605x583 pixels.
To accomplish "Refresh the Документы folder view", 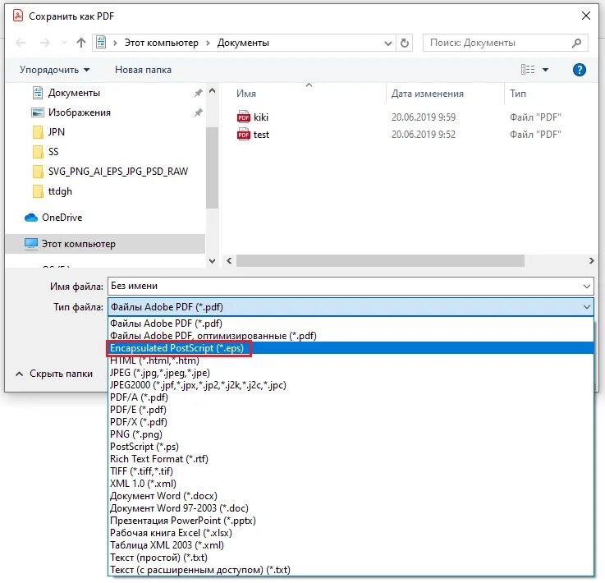I will pyautogui.click(x=405, y=43).
